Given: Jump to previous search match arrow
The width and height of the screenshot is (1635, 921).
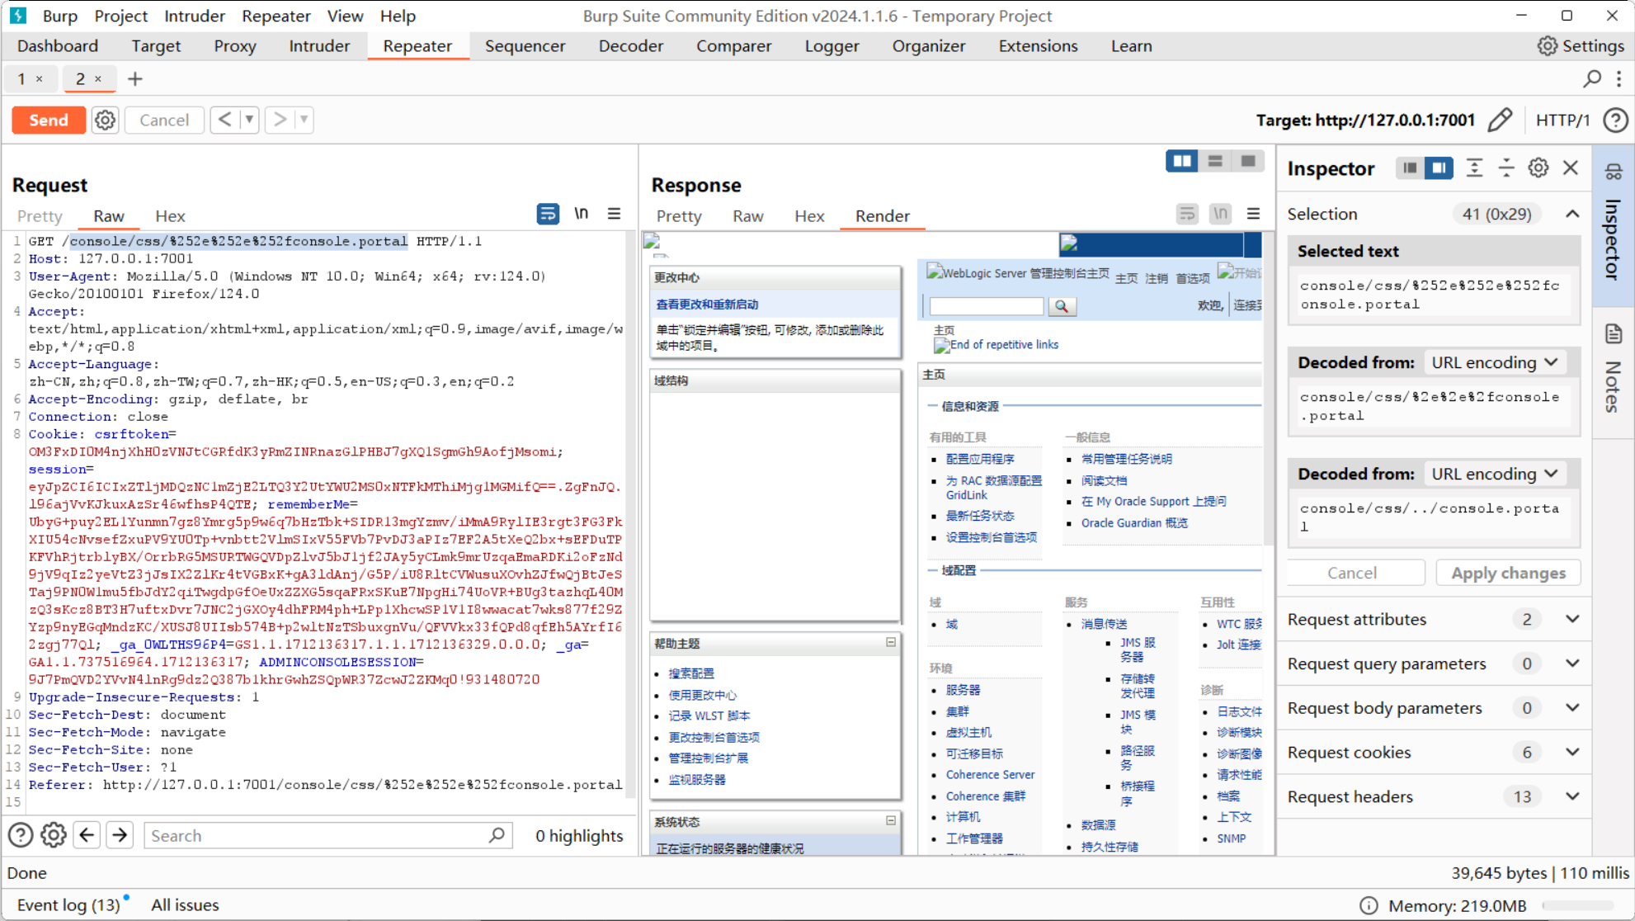Looking at the screenshot, I should pyautogui.click(x=87, y=836).
